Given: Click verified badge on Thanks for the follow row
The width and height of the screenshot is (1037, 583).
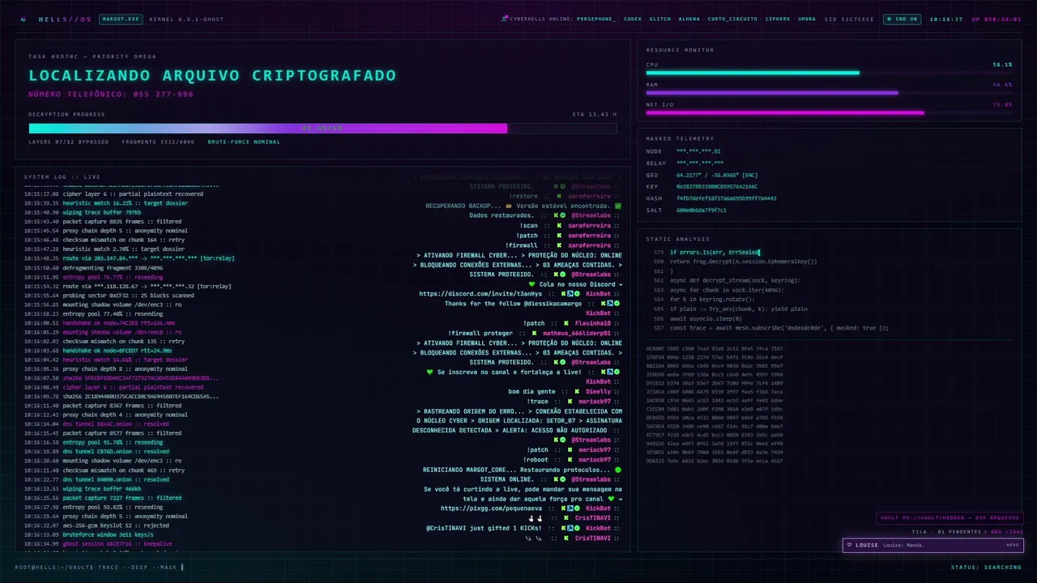Looking at the screenshot, I should coord(617,304).
